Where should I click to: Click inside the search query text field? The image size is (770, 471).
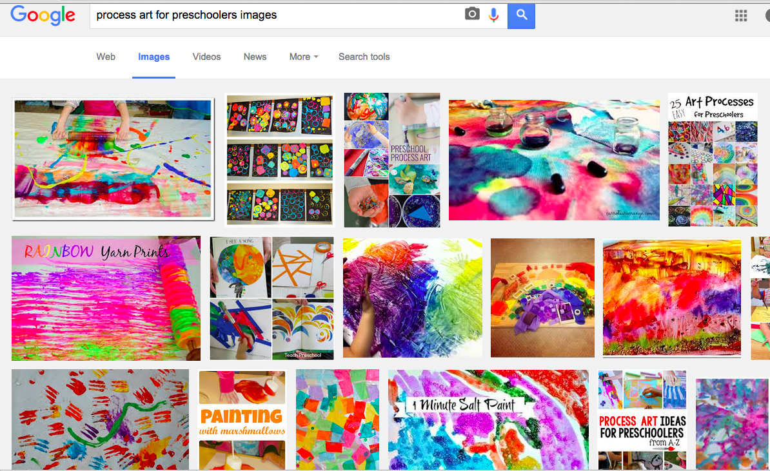(277, 15)
